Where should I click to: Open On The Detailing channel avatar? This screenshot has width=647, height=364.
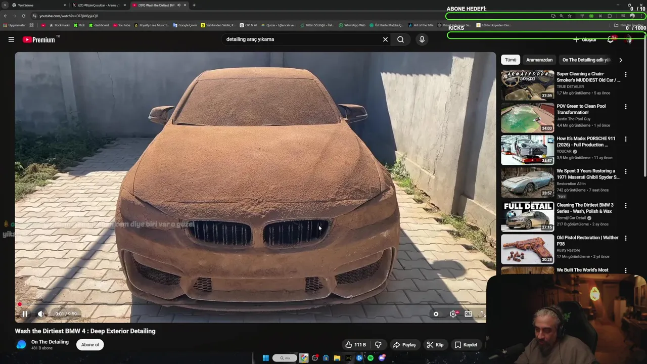coord(21,345)
